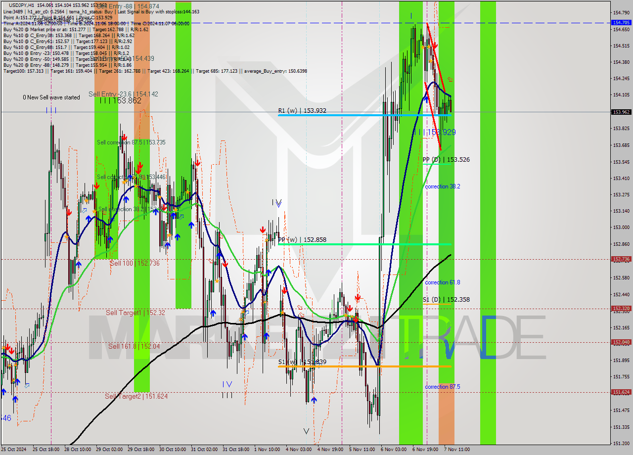Click the '7 Nov 11:00' time axis label

click(457, 450)
